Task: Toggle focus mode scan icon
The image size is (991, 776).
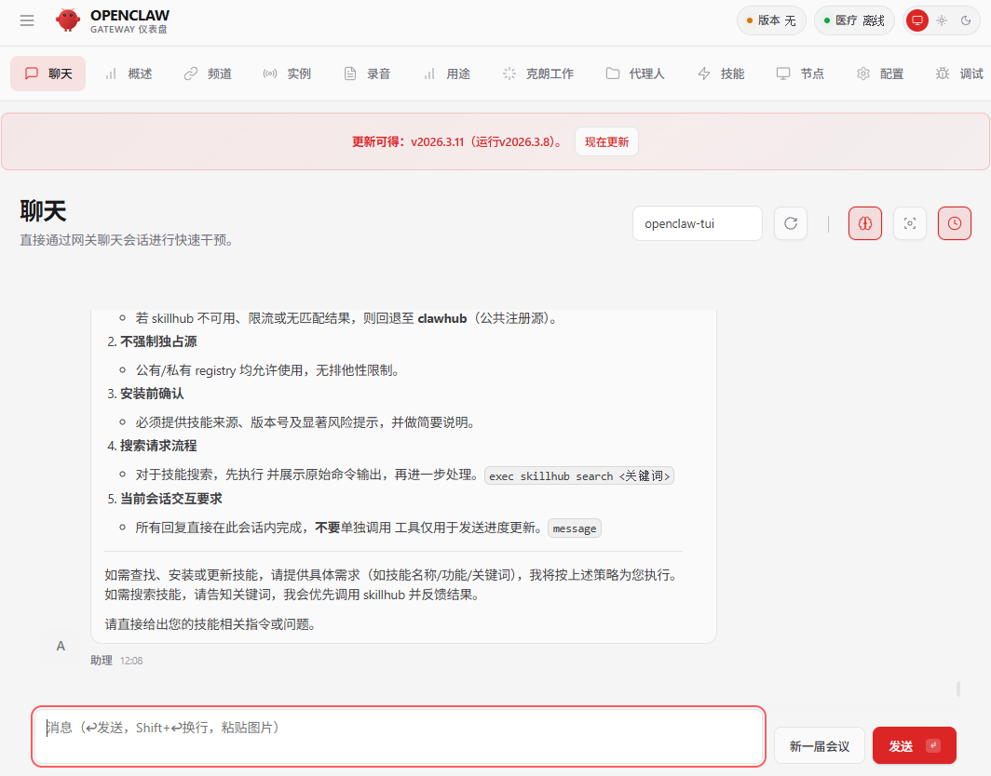Action: pyautogui.click(x=909, y=223)
